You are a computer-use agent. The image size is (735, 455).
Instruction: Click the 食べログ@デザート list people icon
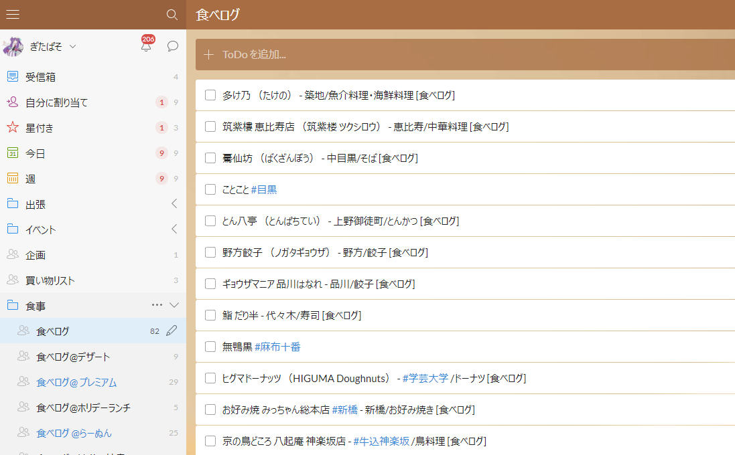click(x=23, y=356)
